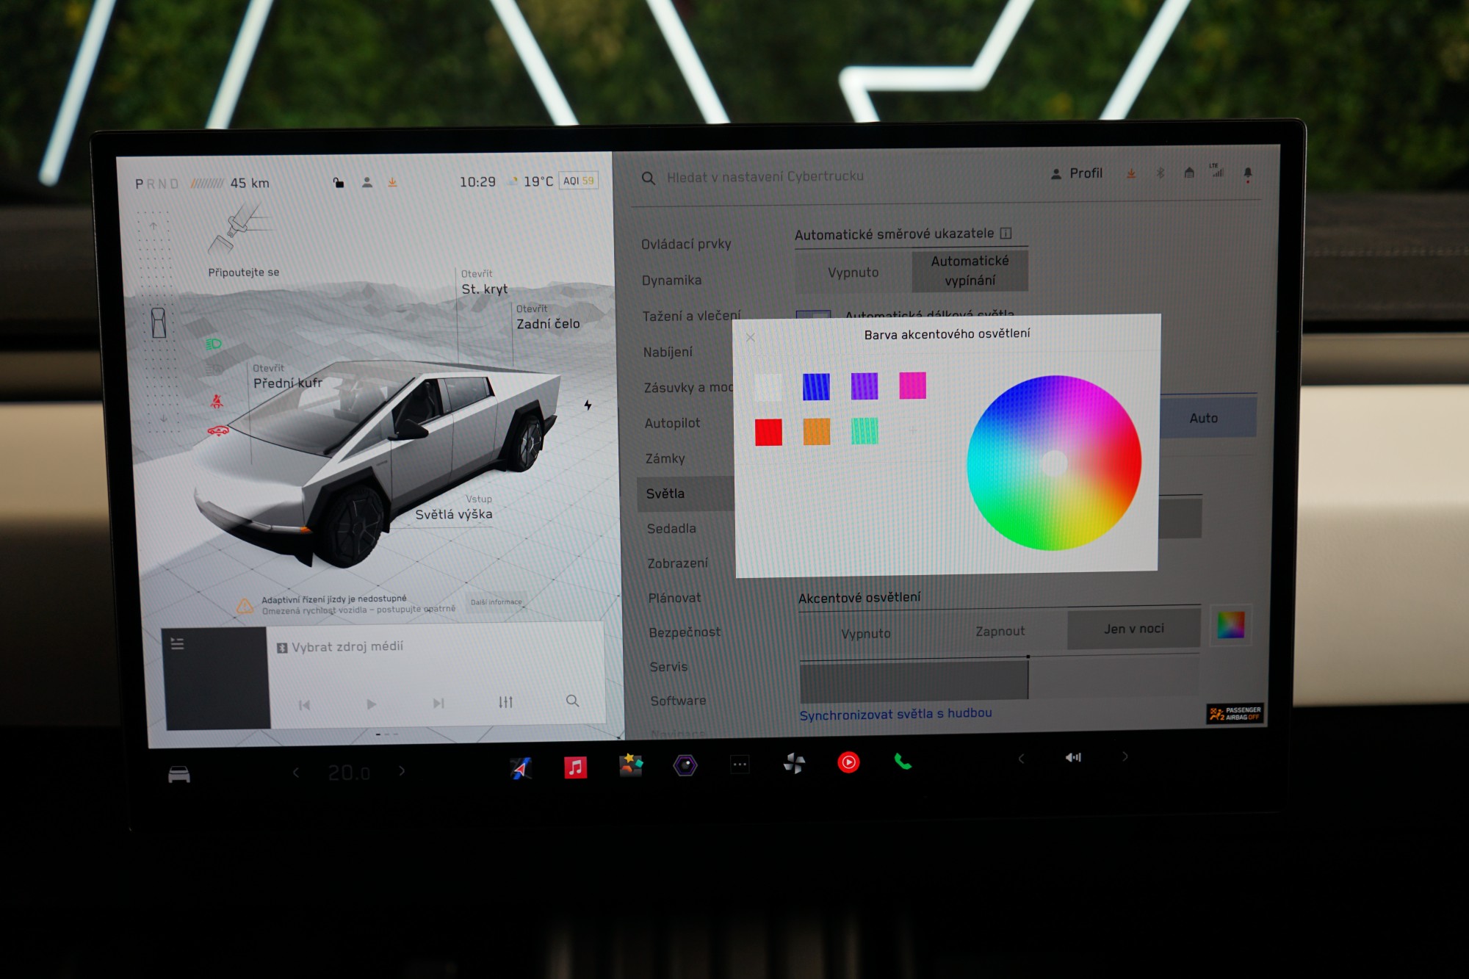Open the dashcam camera app
The image size is (1469, 979).
(685, 765)
